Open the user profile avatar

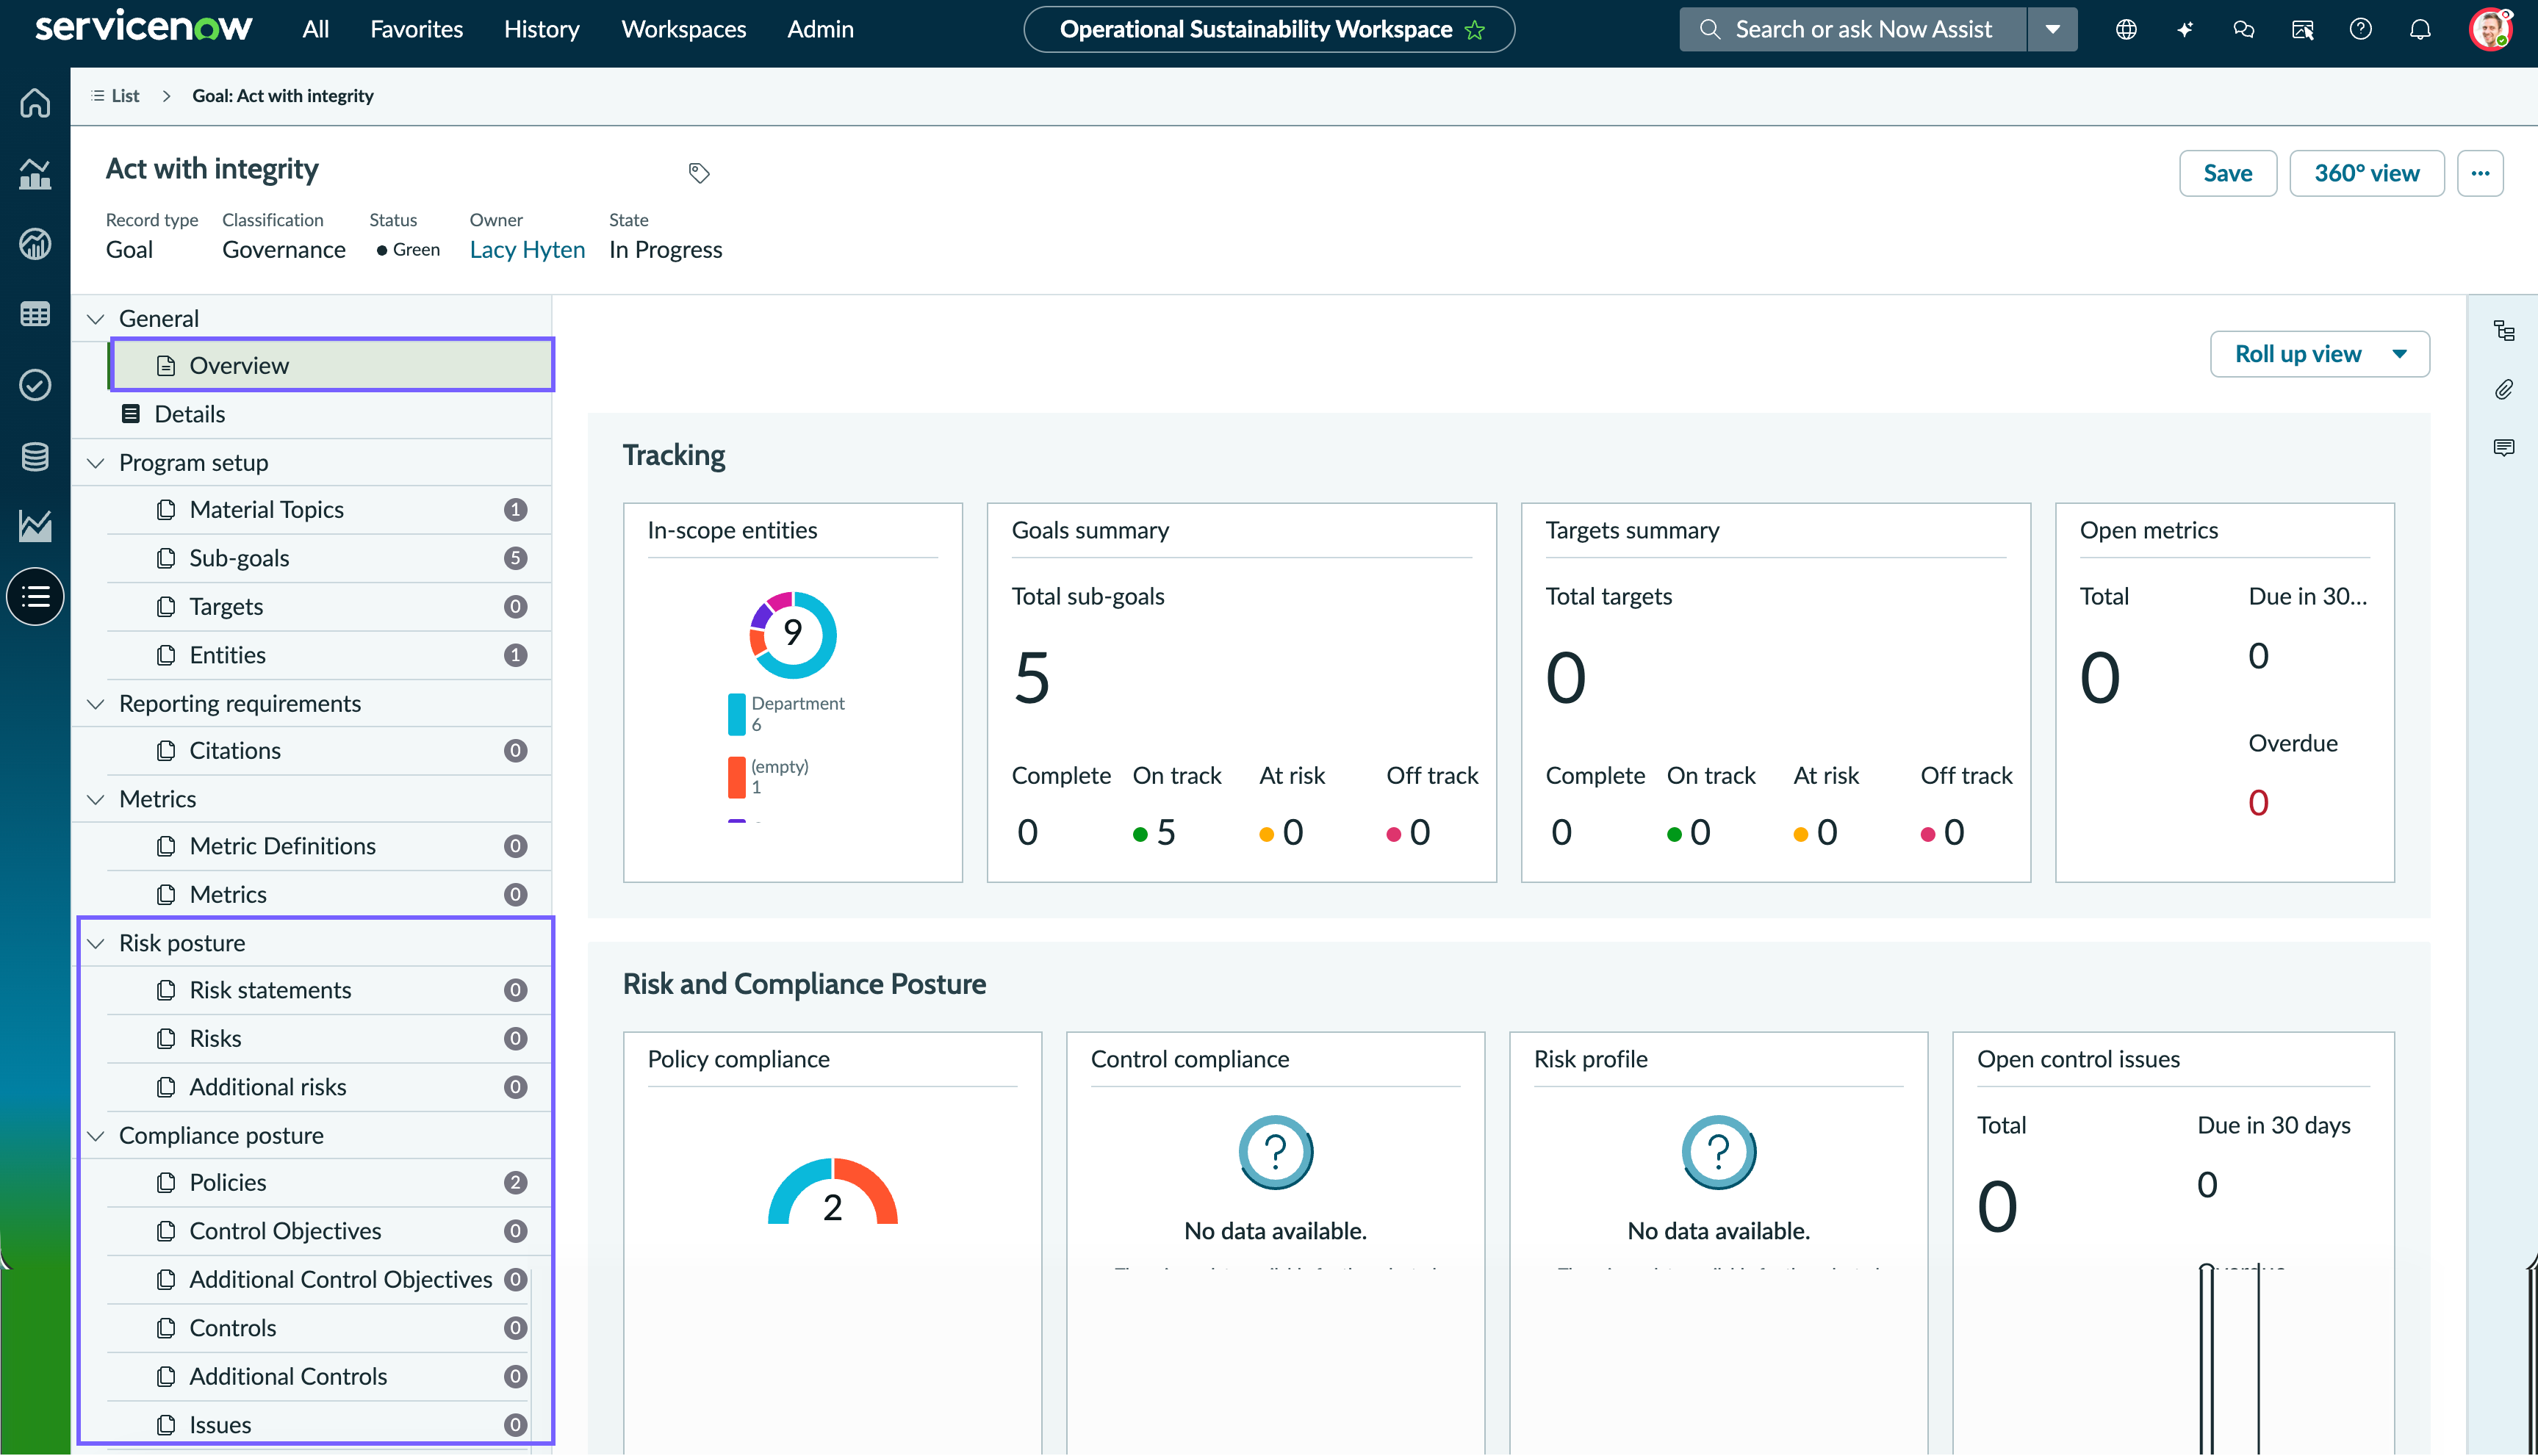pyautogui.click(x=2490, y=29)
